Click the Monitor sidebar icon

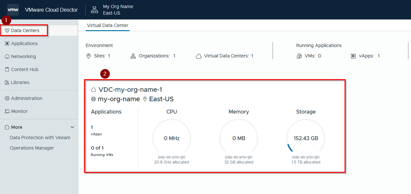point(7,111)
